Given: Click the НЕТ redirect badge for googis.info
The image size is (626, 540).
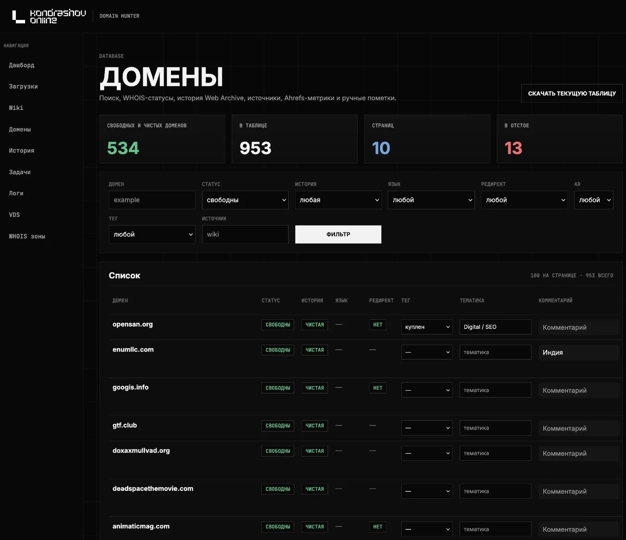Looking at the screenshot, I should click(378, 388).
